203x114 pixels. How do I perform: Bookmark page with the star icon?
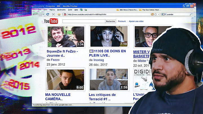pyautogui.click(x=155, y=14)
